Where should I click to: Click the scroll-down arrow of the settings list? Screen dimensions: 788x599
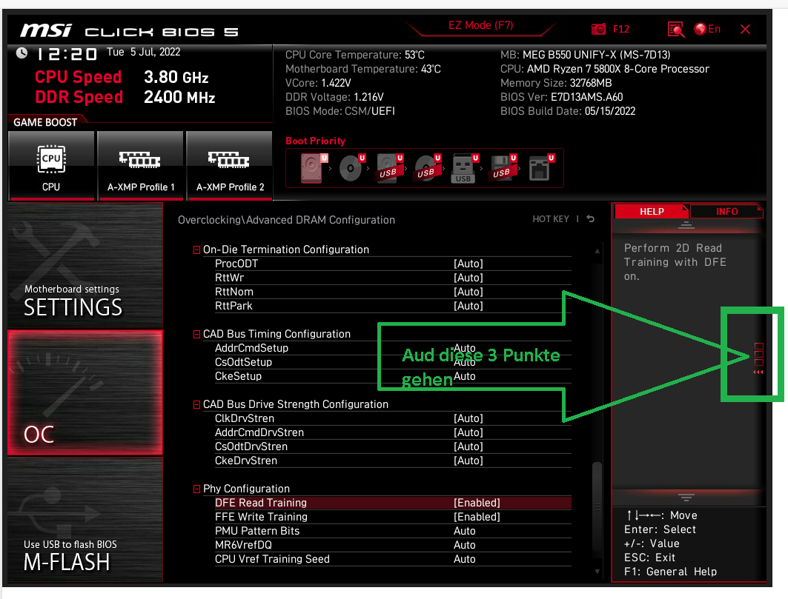597,572
